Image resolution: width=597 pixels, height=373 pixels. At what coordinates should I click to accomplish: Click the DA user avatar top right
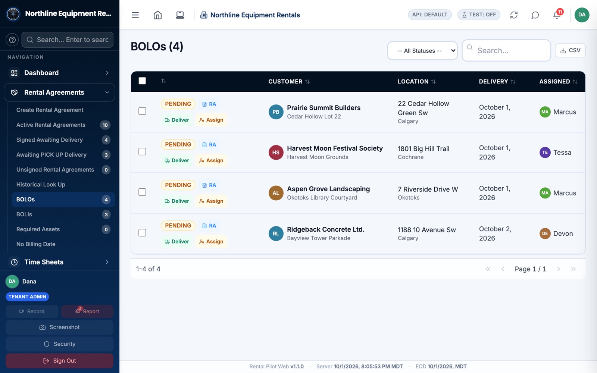click(x=582, y=15)
